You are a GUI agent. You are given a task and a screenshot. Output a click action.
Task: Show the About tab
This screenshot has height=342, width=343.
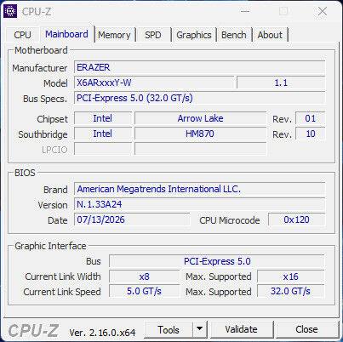270,35
